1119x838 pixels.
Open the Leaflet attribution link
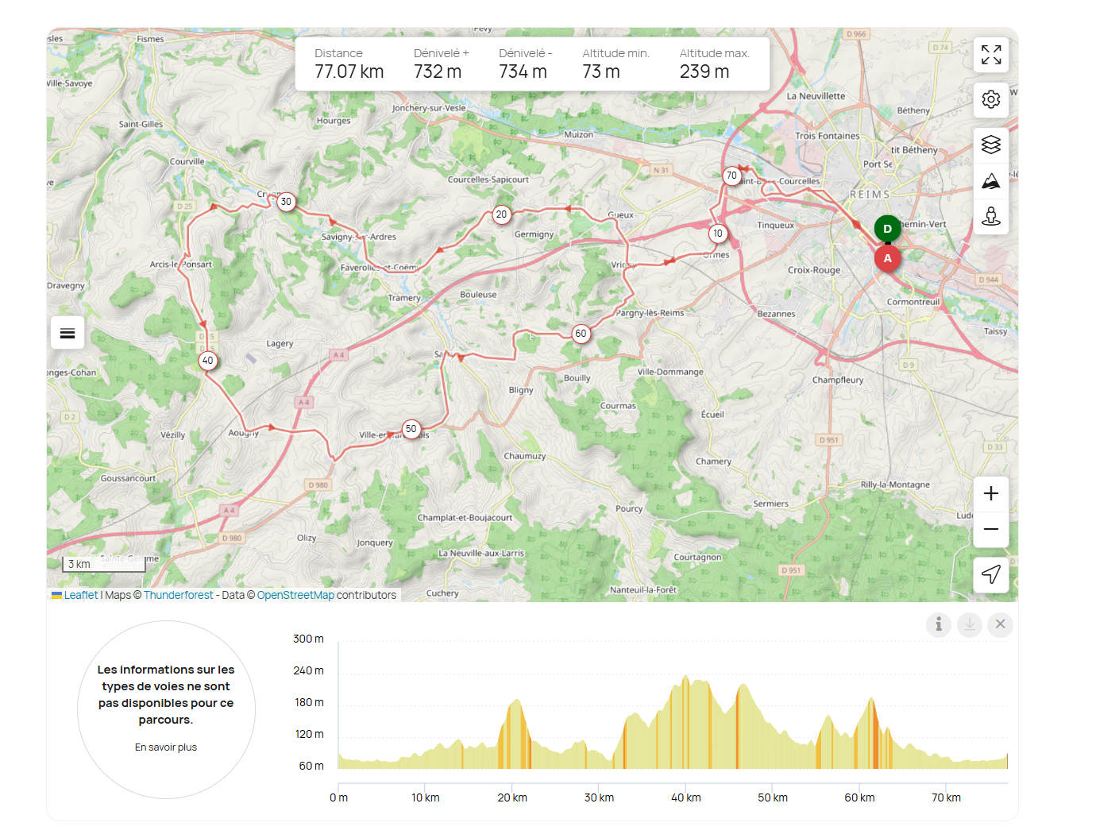80,595
